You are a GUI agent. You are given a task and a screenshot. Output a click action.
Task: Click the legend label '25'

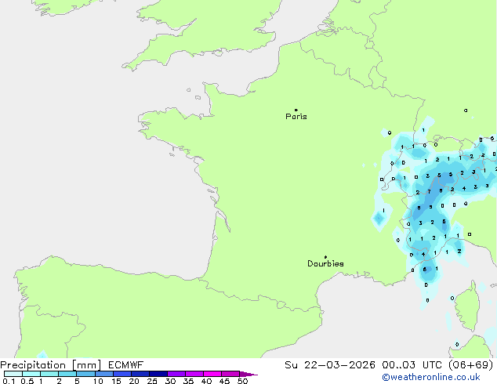(x=152, y=381)
